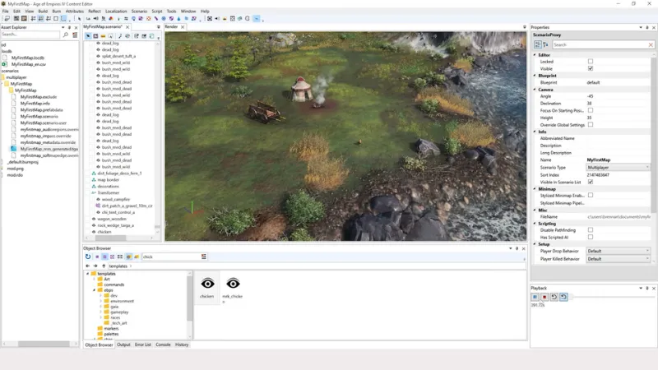Open the Tools menu
The height and width of the screenshot is (370, 658).
(x=171, y=12)
